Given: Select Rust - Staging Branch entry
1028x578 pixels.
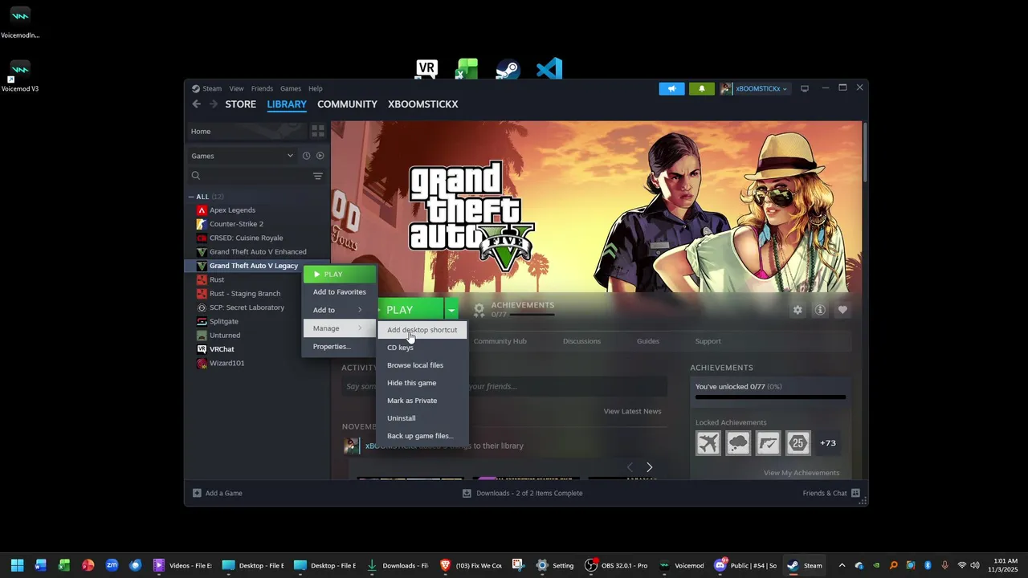Looking at the screenshot, I should pyautogui.click(x=245, y=294).
